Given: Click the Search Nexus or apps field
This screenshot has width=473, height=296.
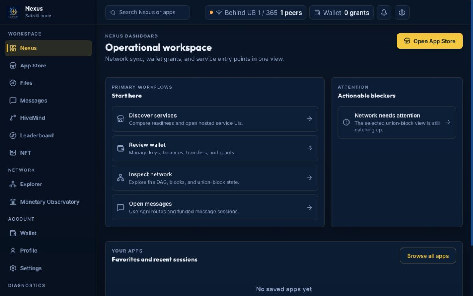Looking at the screenshot, I should point(147,13).
